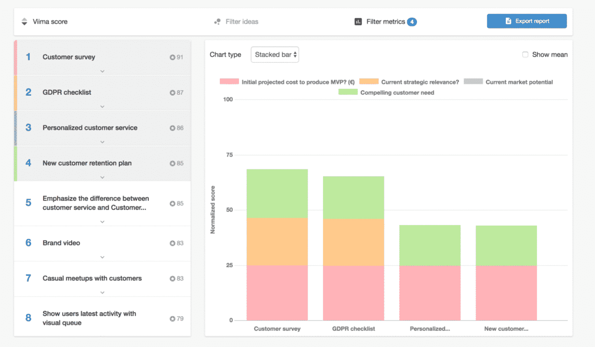Enable the Show mean checkbox
This screenshot has height=347, width=595.
(525, 54)
